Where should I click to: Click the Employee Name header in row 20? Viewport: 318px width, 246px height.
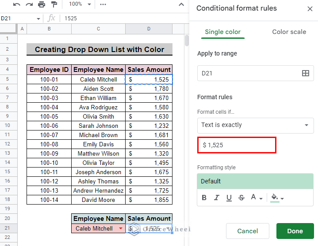tap(98, 219)
